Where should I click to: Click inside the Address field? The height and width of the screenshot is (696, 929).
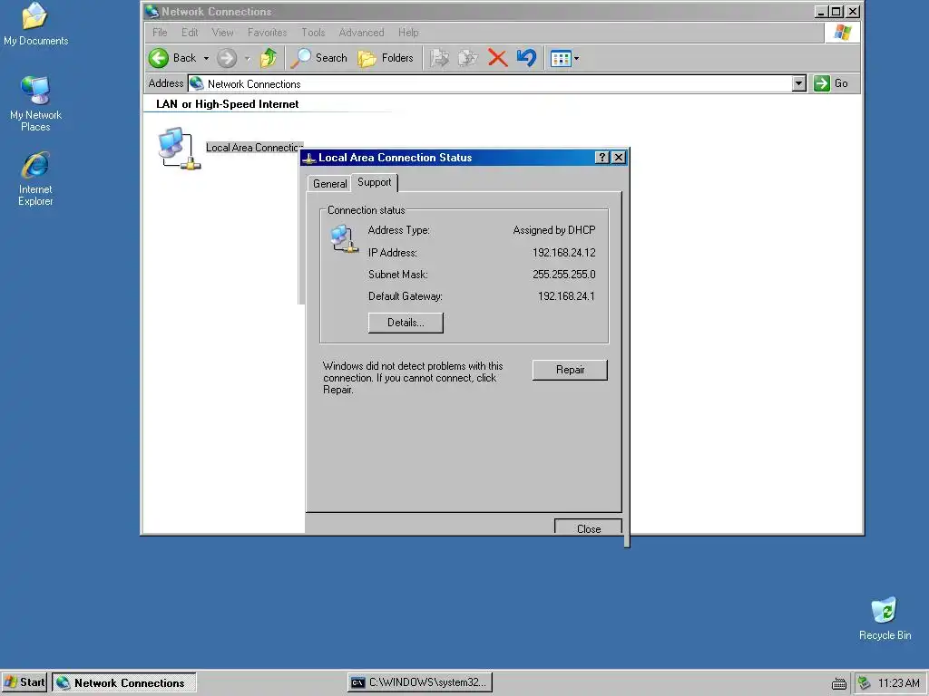498,83
